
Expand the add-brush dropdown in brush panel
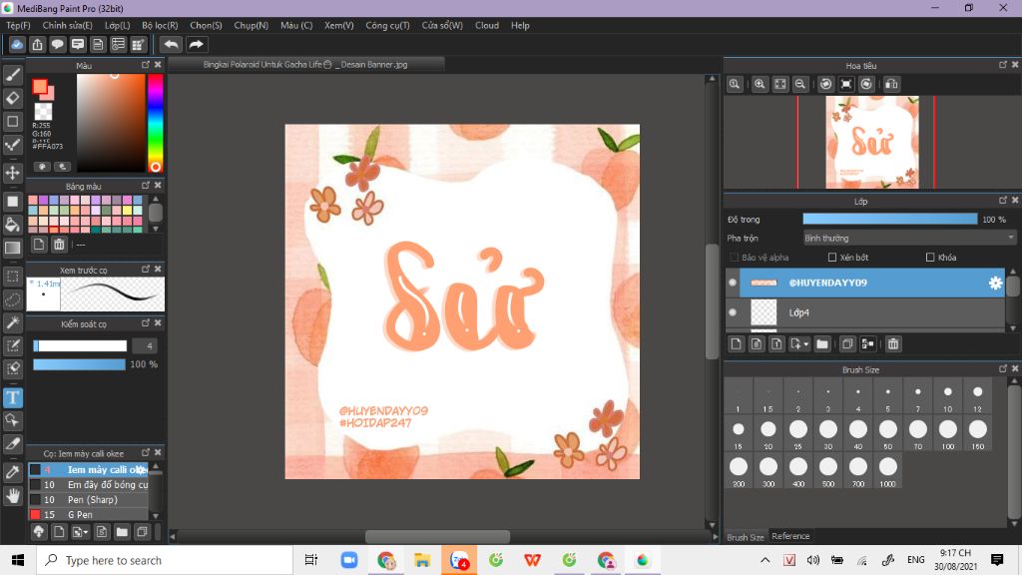85,532
